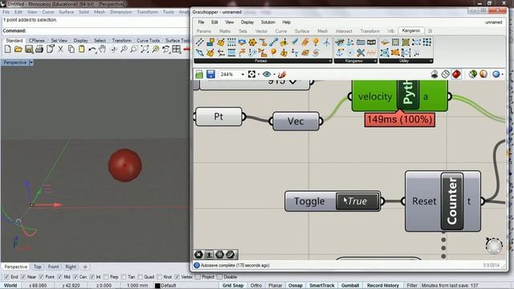Toggle the Point osnap checkbox

point(41,277)
